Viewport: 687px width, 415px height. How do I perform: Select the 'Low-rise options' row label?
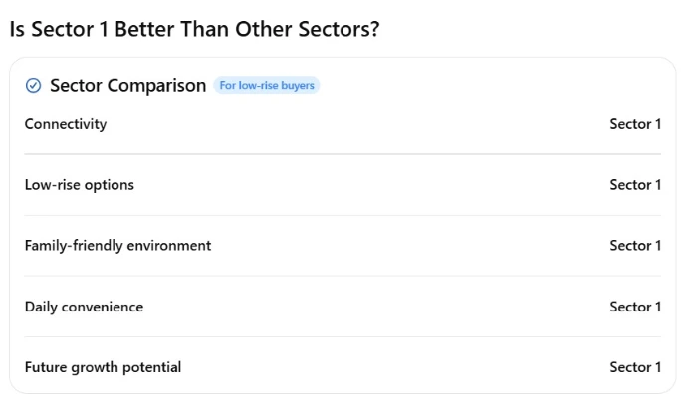pyautogui.click(x=80, y=185)
